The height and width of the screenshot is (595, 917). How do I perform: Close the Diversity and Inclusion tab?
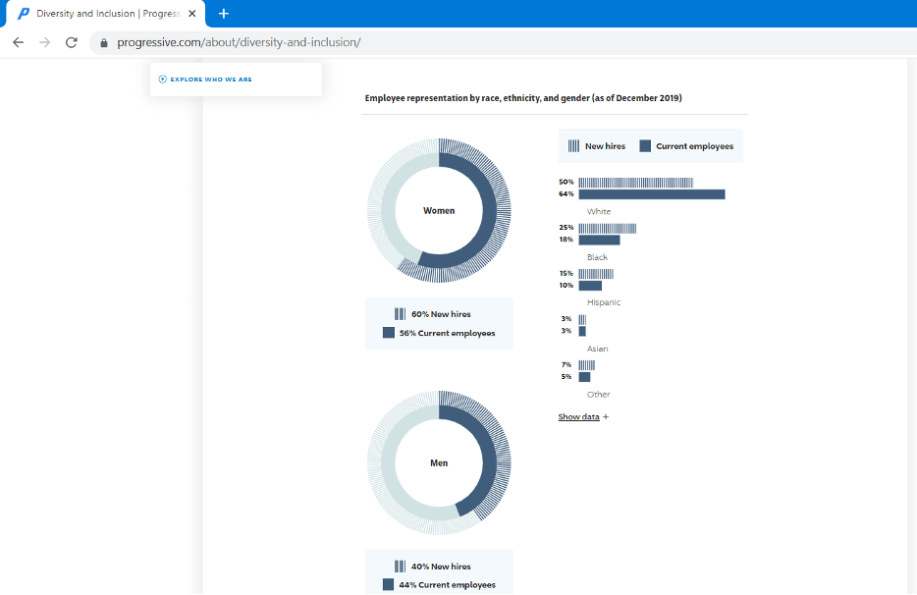click(191, 14)
